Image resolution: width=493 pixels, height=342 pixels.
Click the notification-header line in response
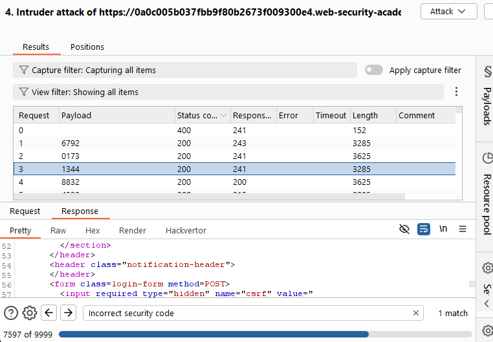[x=142, y=264]
